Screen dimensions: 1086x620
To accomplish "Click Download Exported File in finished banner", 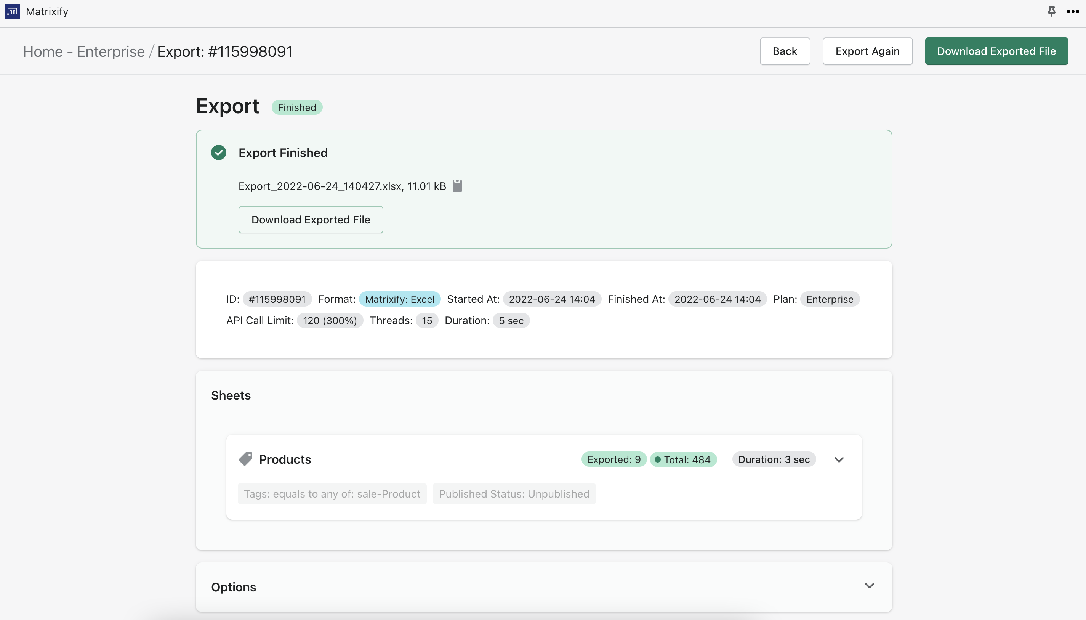I will point(311,220).
